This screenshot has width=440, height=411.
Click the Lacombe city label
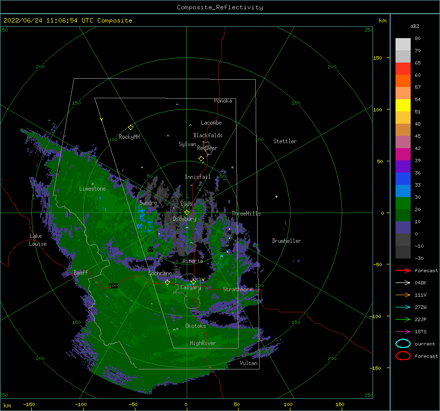(211, 123)
